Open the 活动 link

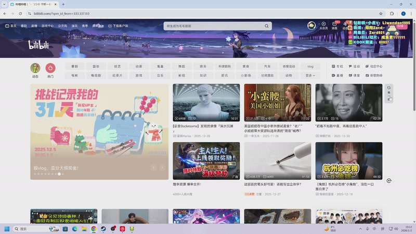tap(354, 67)
